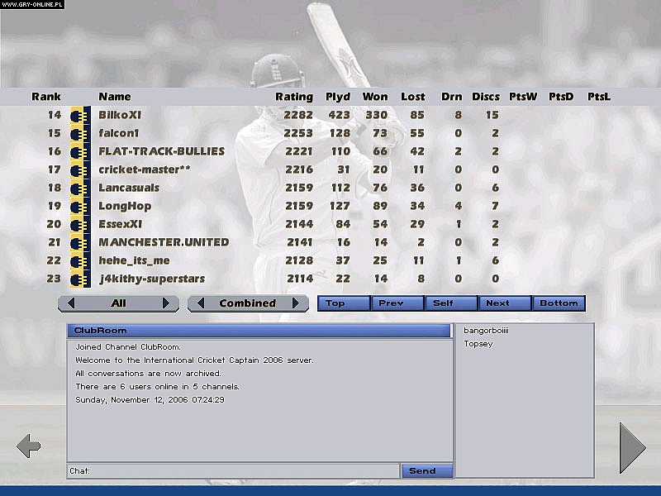Click LongHop's team badge icon
661x496 pixels.
point(78,206)
